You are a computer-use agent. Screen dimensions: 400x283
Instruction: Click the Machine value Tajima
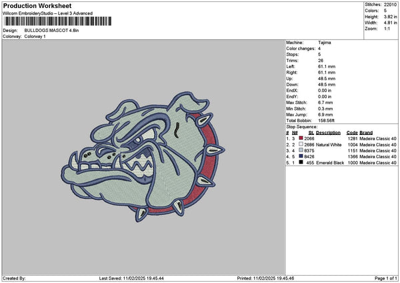tap(325, 42)
